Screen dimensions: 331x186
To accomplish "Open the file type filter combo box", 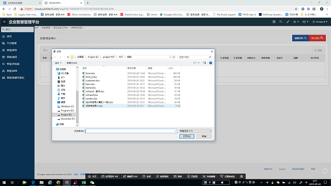I will (195, 131).
